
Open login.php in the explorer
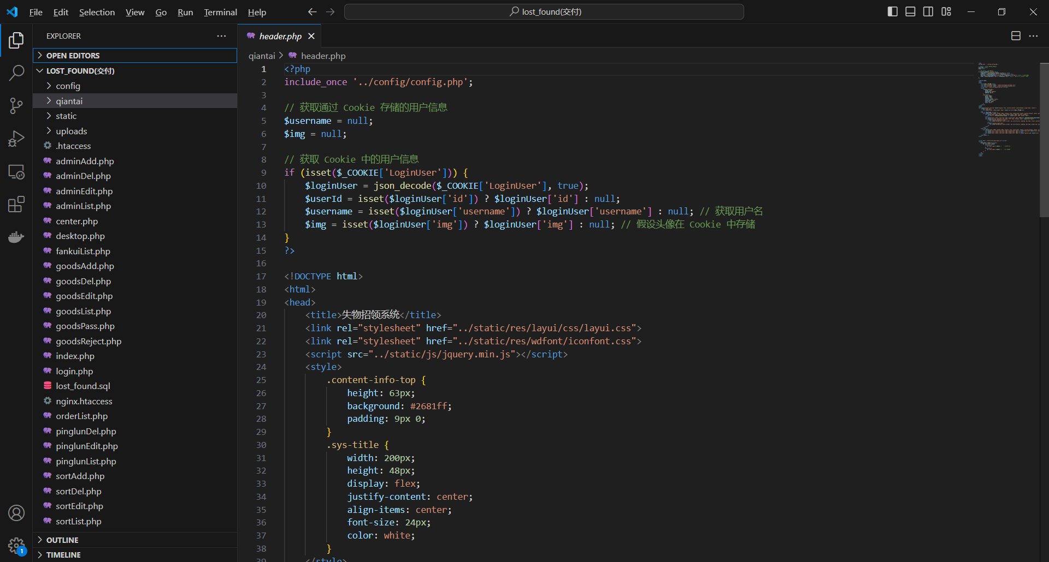point(135,371)
